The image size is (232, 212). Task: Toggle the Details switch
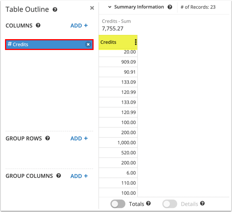[x=170, y=204]
